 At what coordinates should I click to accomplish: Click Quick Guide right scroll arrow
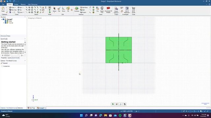(22, 55)
